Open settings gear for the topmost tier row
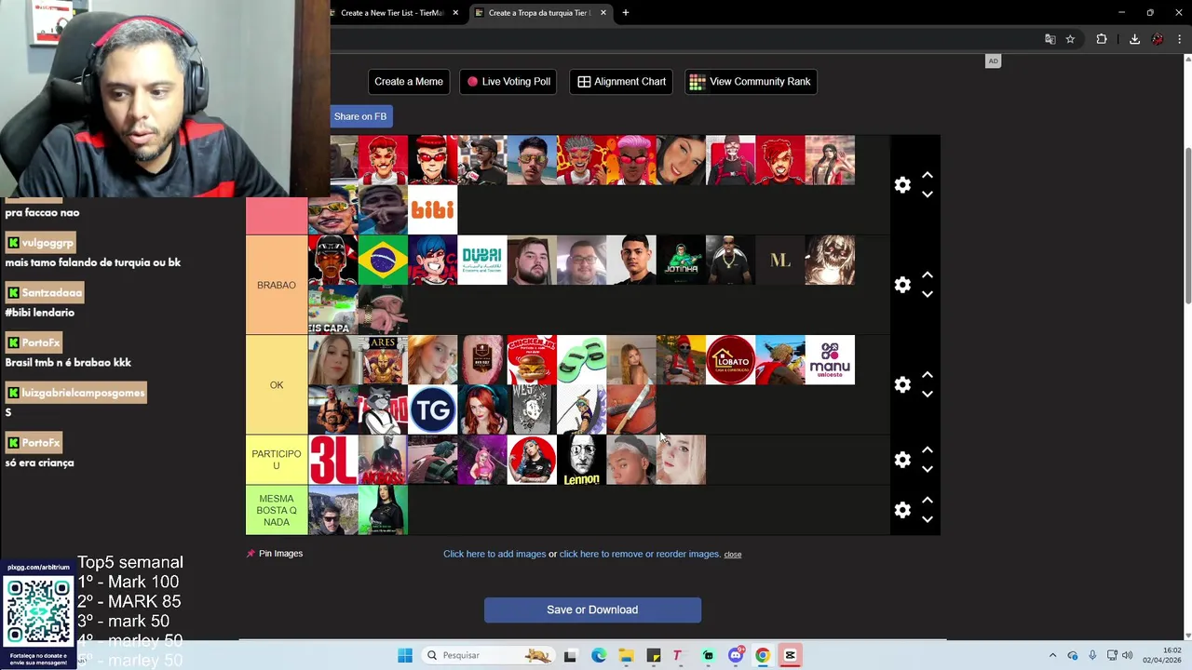1192x670 pixels. (x=902, y=185)
